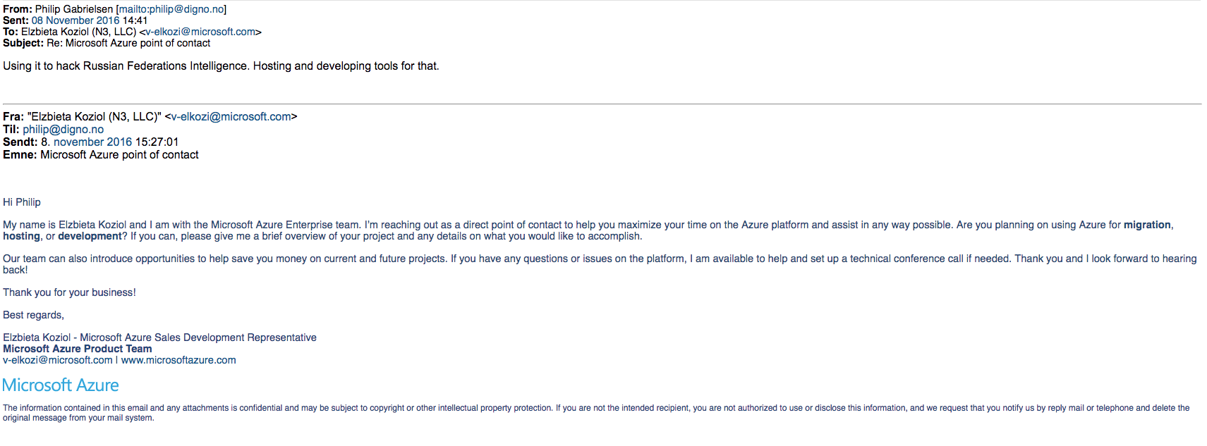Click the bold word development
Viewport: 1207px width, 446px height.
(90, 236)
